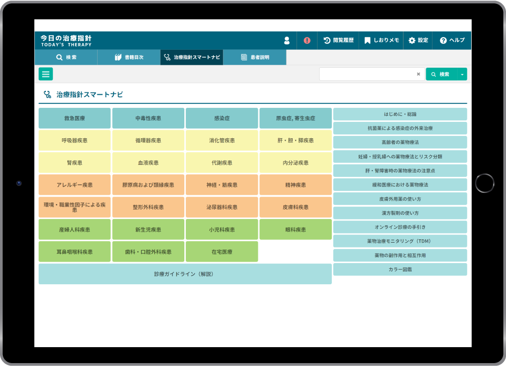Open the user account icon
Screen dimensions: 506x366
click(x=287, y=41)
